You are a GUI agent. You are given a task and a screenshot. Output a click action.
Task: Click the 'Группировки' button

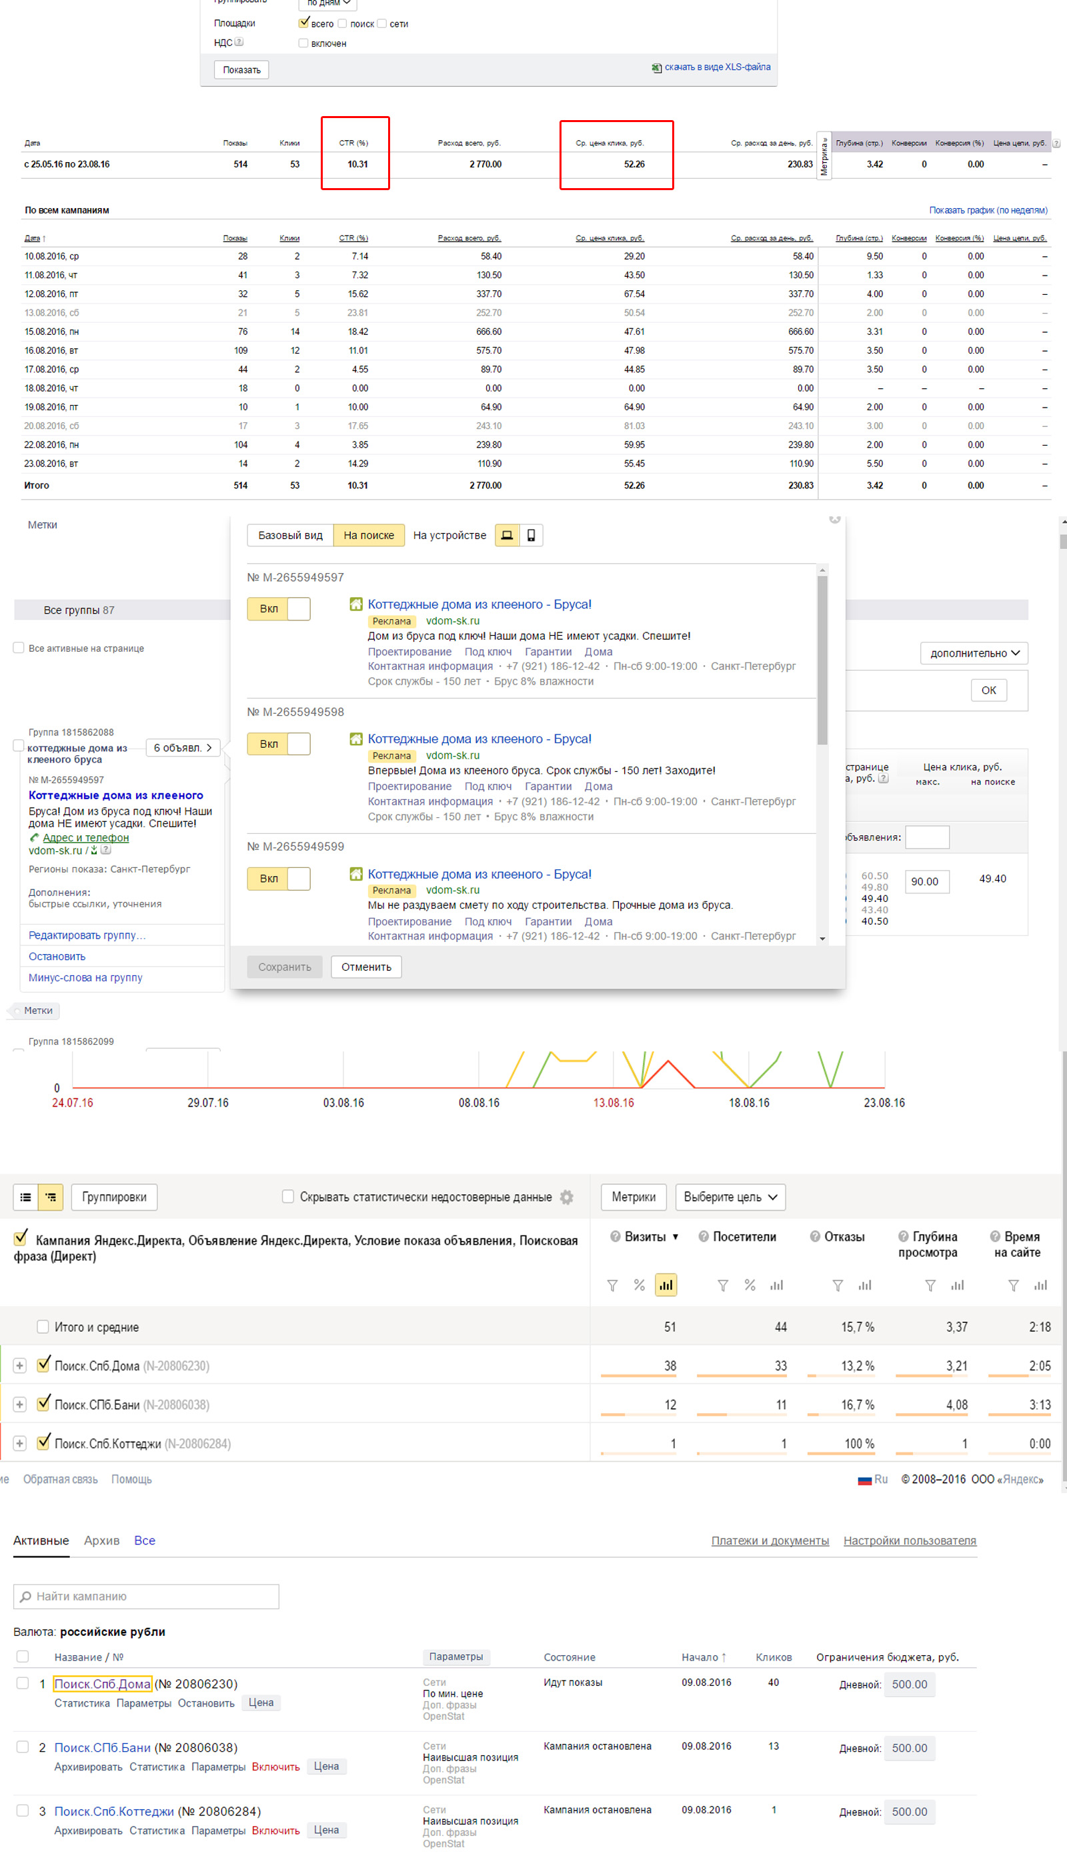tap(114, 1197)
